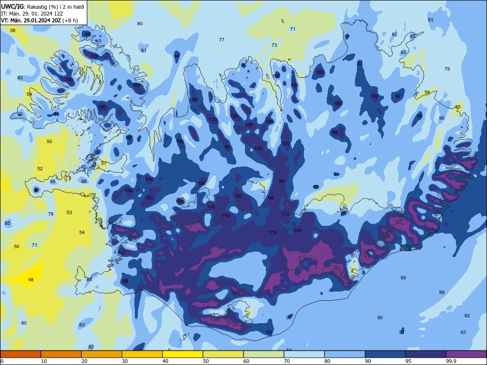Click the humidity value '55' on the map
The height and width of the screenshot is (365, 487).
coord(458,107)
